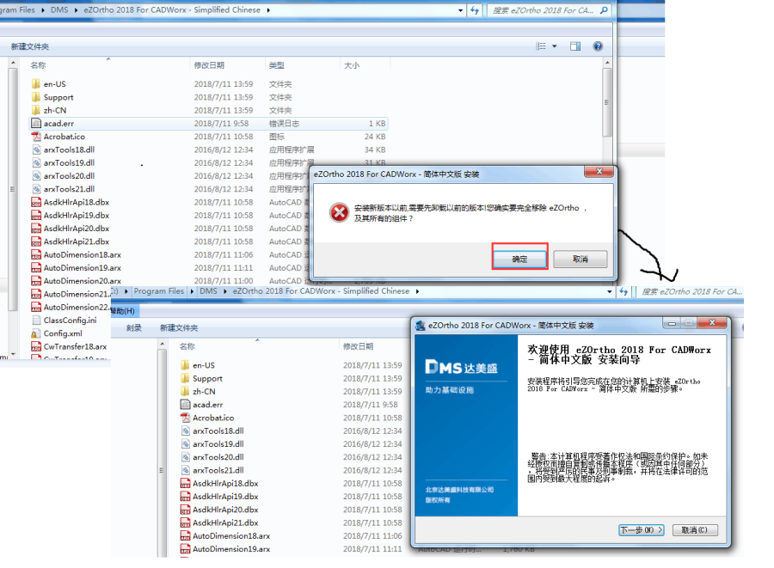The image size is (774, 568).
Task: Close the eZOrtho setup wizard window
Action: (712, 323)
